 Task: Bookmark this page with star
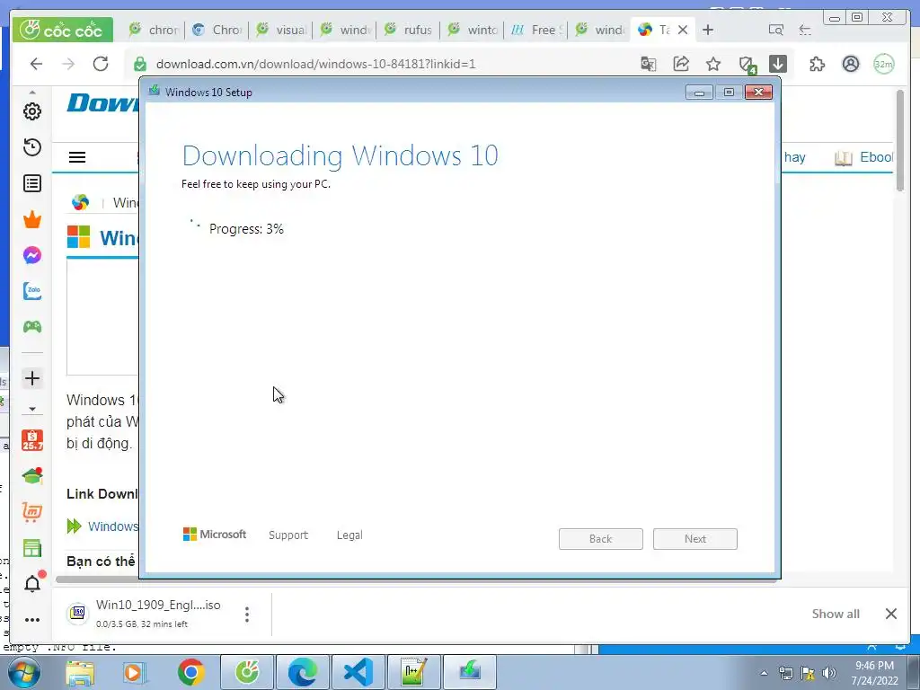[712, 64]
